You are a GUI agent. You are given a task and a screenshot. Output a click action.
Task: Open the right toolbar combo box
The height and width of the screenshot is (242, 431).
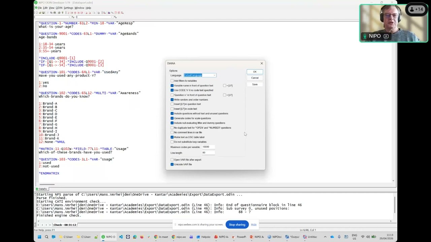pyautogui.click(x=111, y=17)
